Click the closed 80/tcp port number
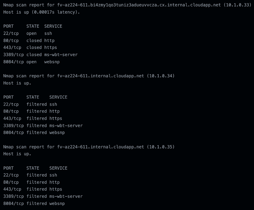 [x=11, y=41]
